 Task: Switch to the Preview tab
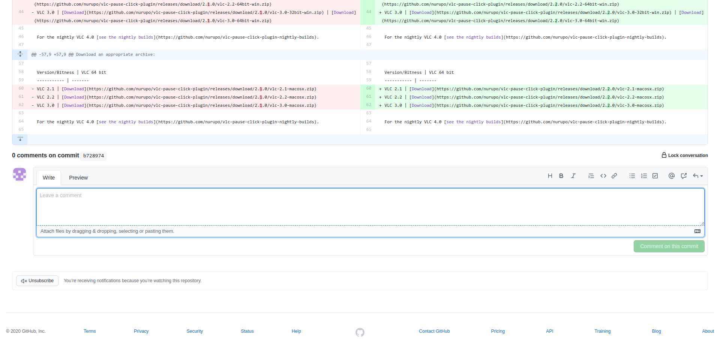[x=78, y=178]
